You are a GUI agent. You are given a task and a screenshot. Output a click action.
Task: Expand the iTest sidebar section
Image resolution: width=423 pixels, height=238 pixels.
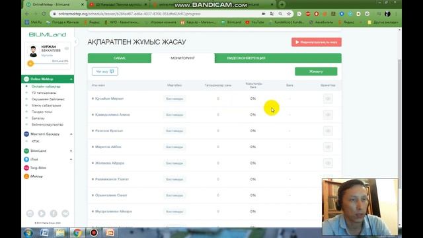tap(71, 159)
